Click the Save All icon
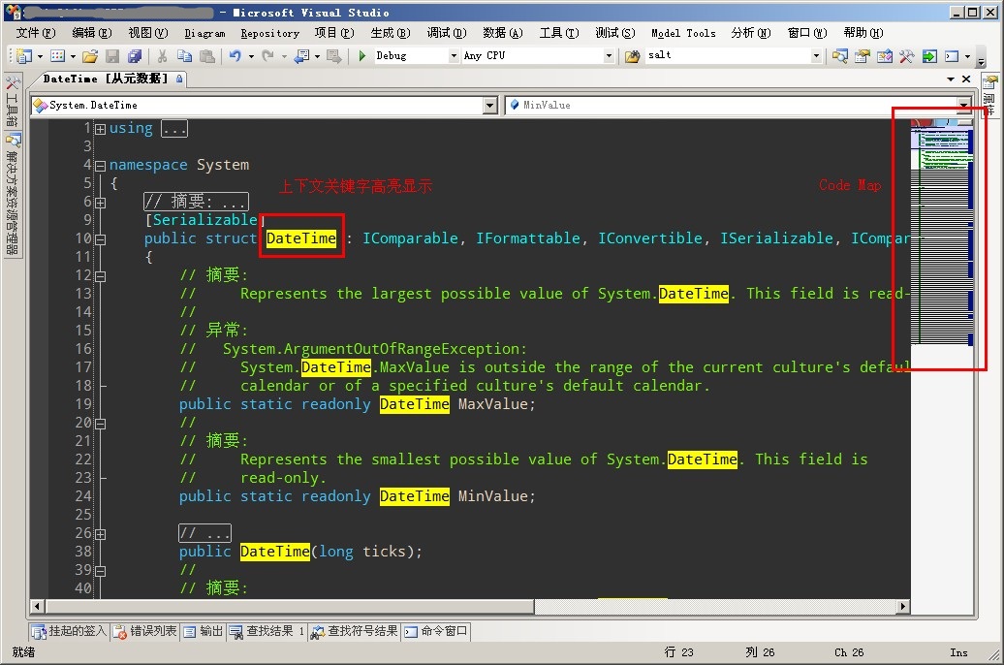The height and width of the screenshot is (665, 1004). (x=135, y=56)
